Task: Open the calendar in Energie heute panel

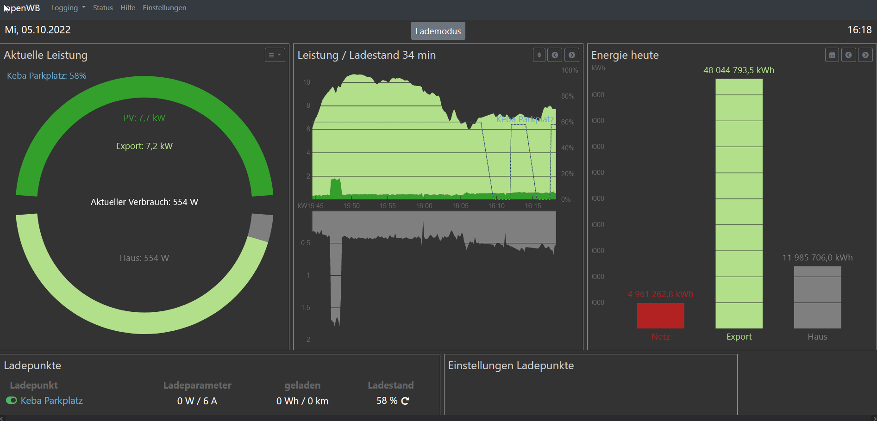Action: [x=832, y=55]
